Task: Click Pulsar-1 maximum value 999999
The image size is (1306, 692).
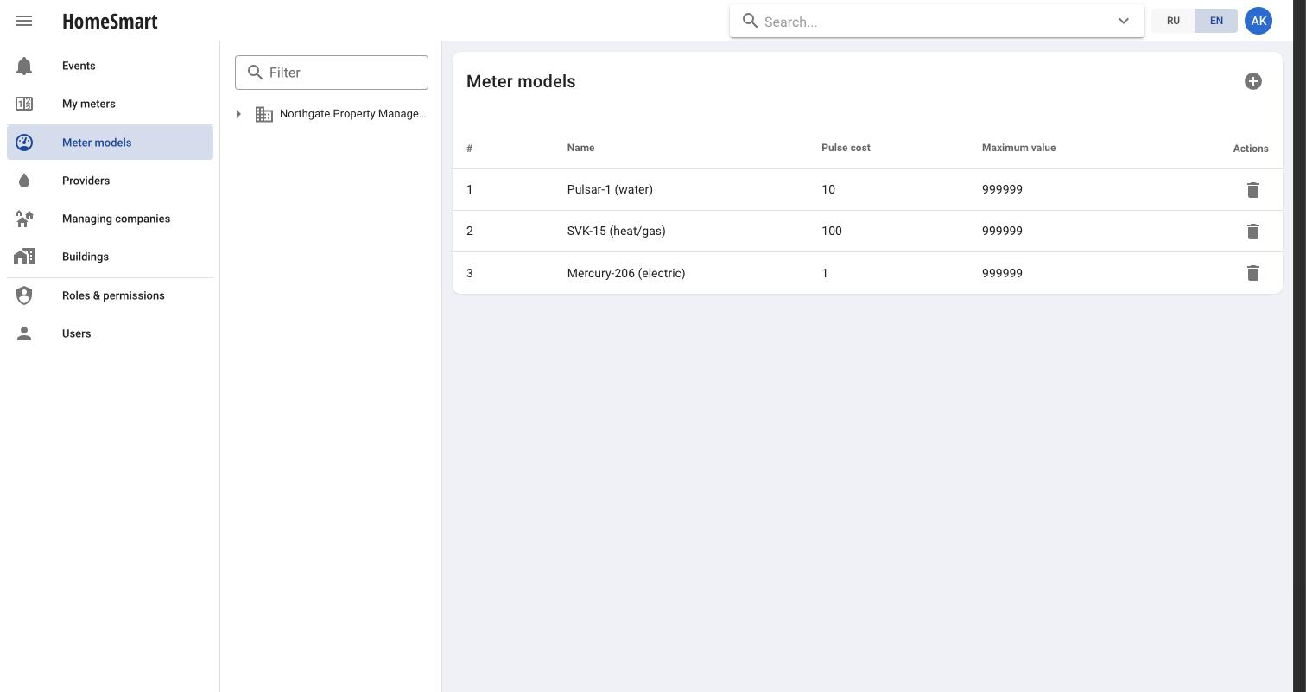Action: coord(1002,189)
